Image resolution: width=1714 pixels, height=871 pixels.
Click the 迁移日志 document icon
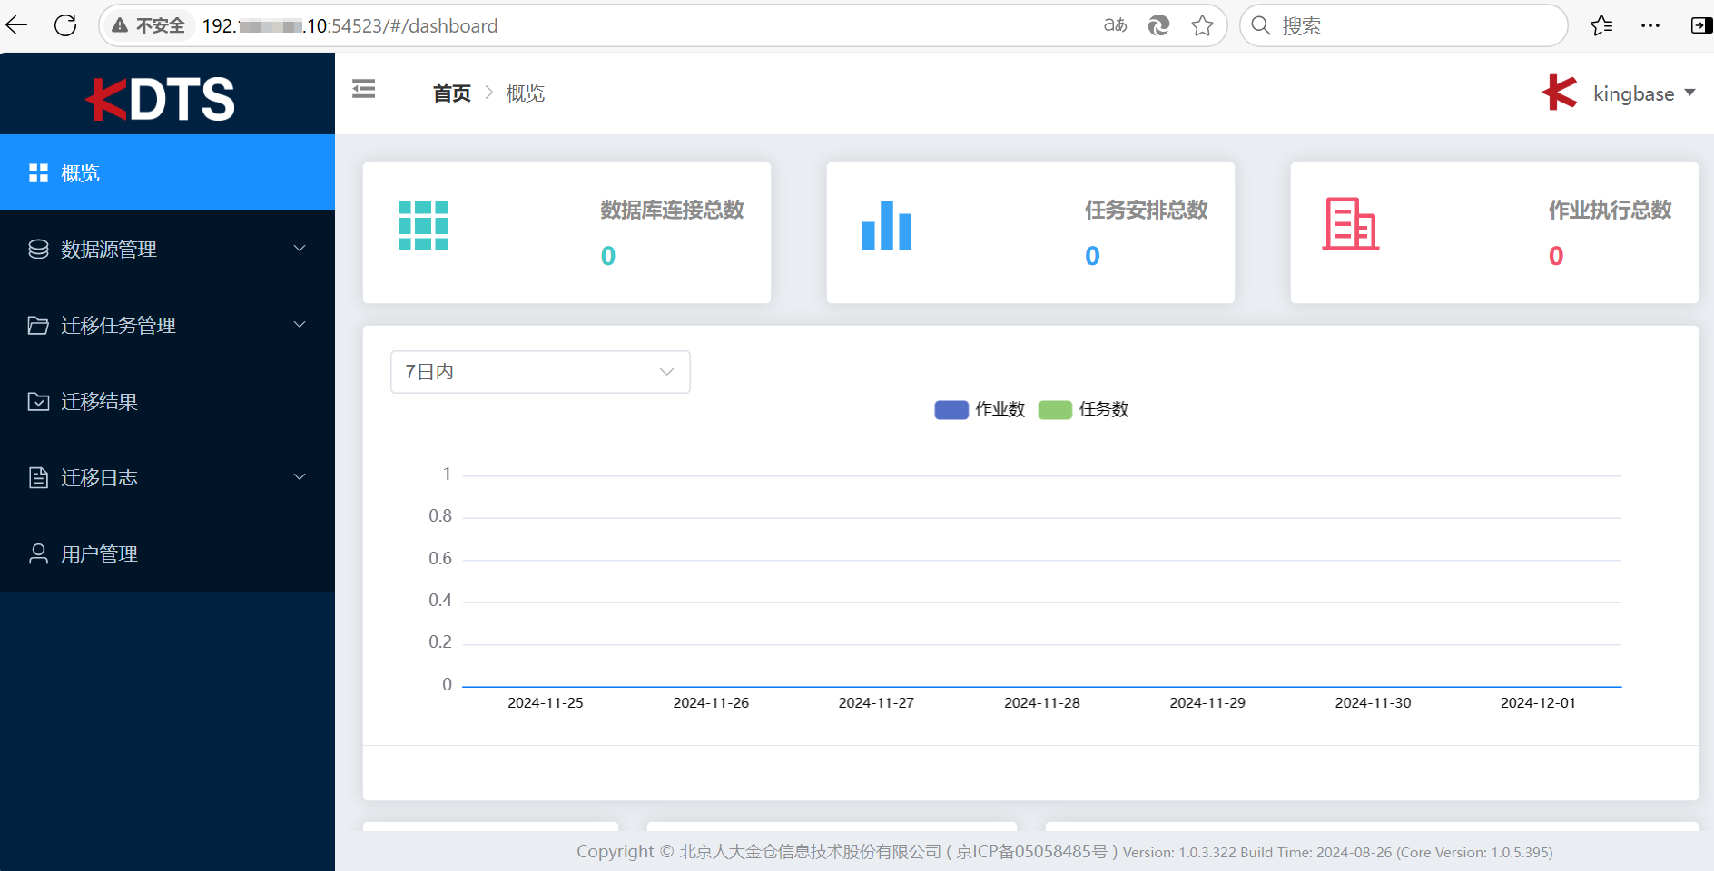tap(38, 478)
